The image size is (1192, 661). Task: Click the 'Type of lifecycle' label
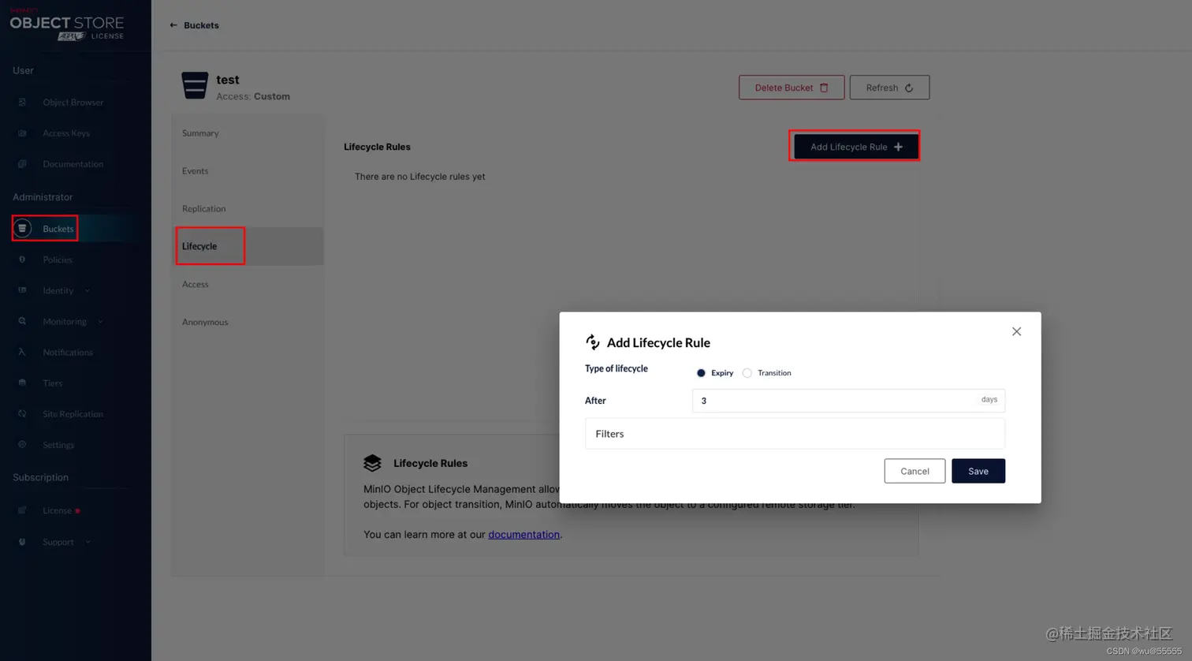[616, 368]
